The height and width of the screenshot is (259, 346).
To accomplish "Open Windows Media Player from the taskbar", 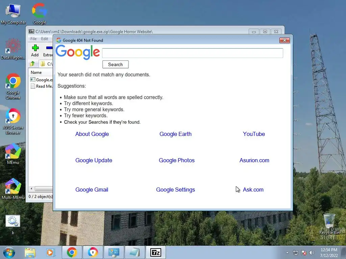I will coord(50,253).
